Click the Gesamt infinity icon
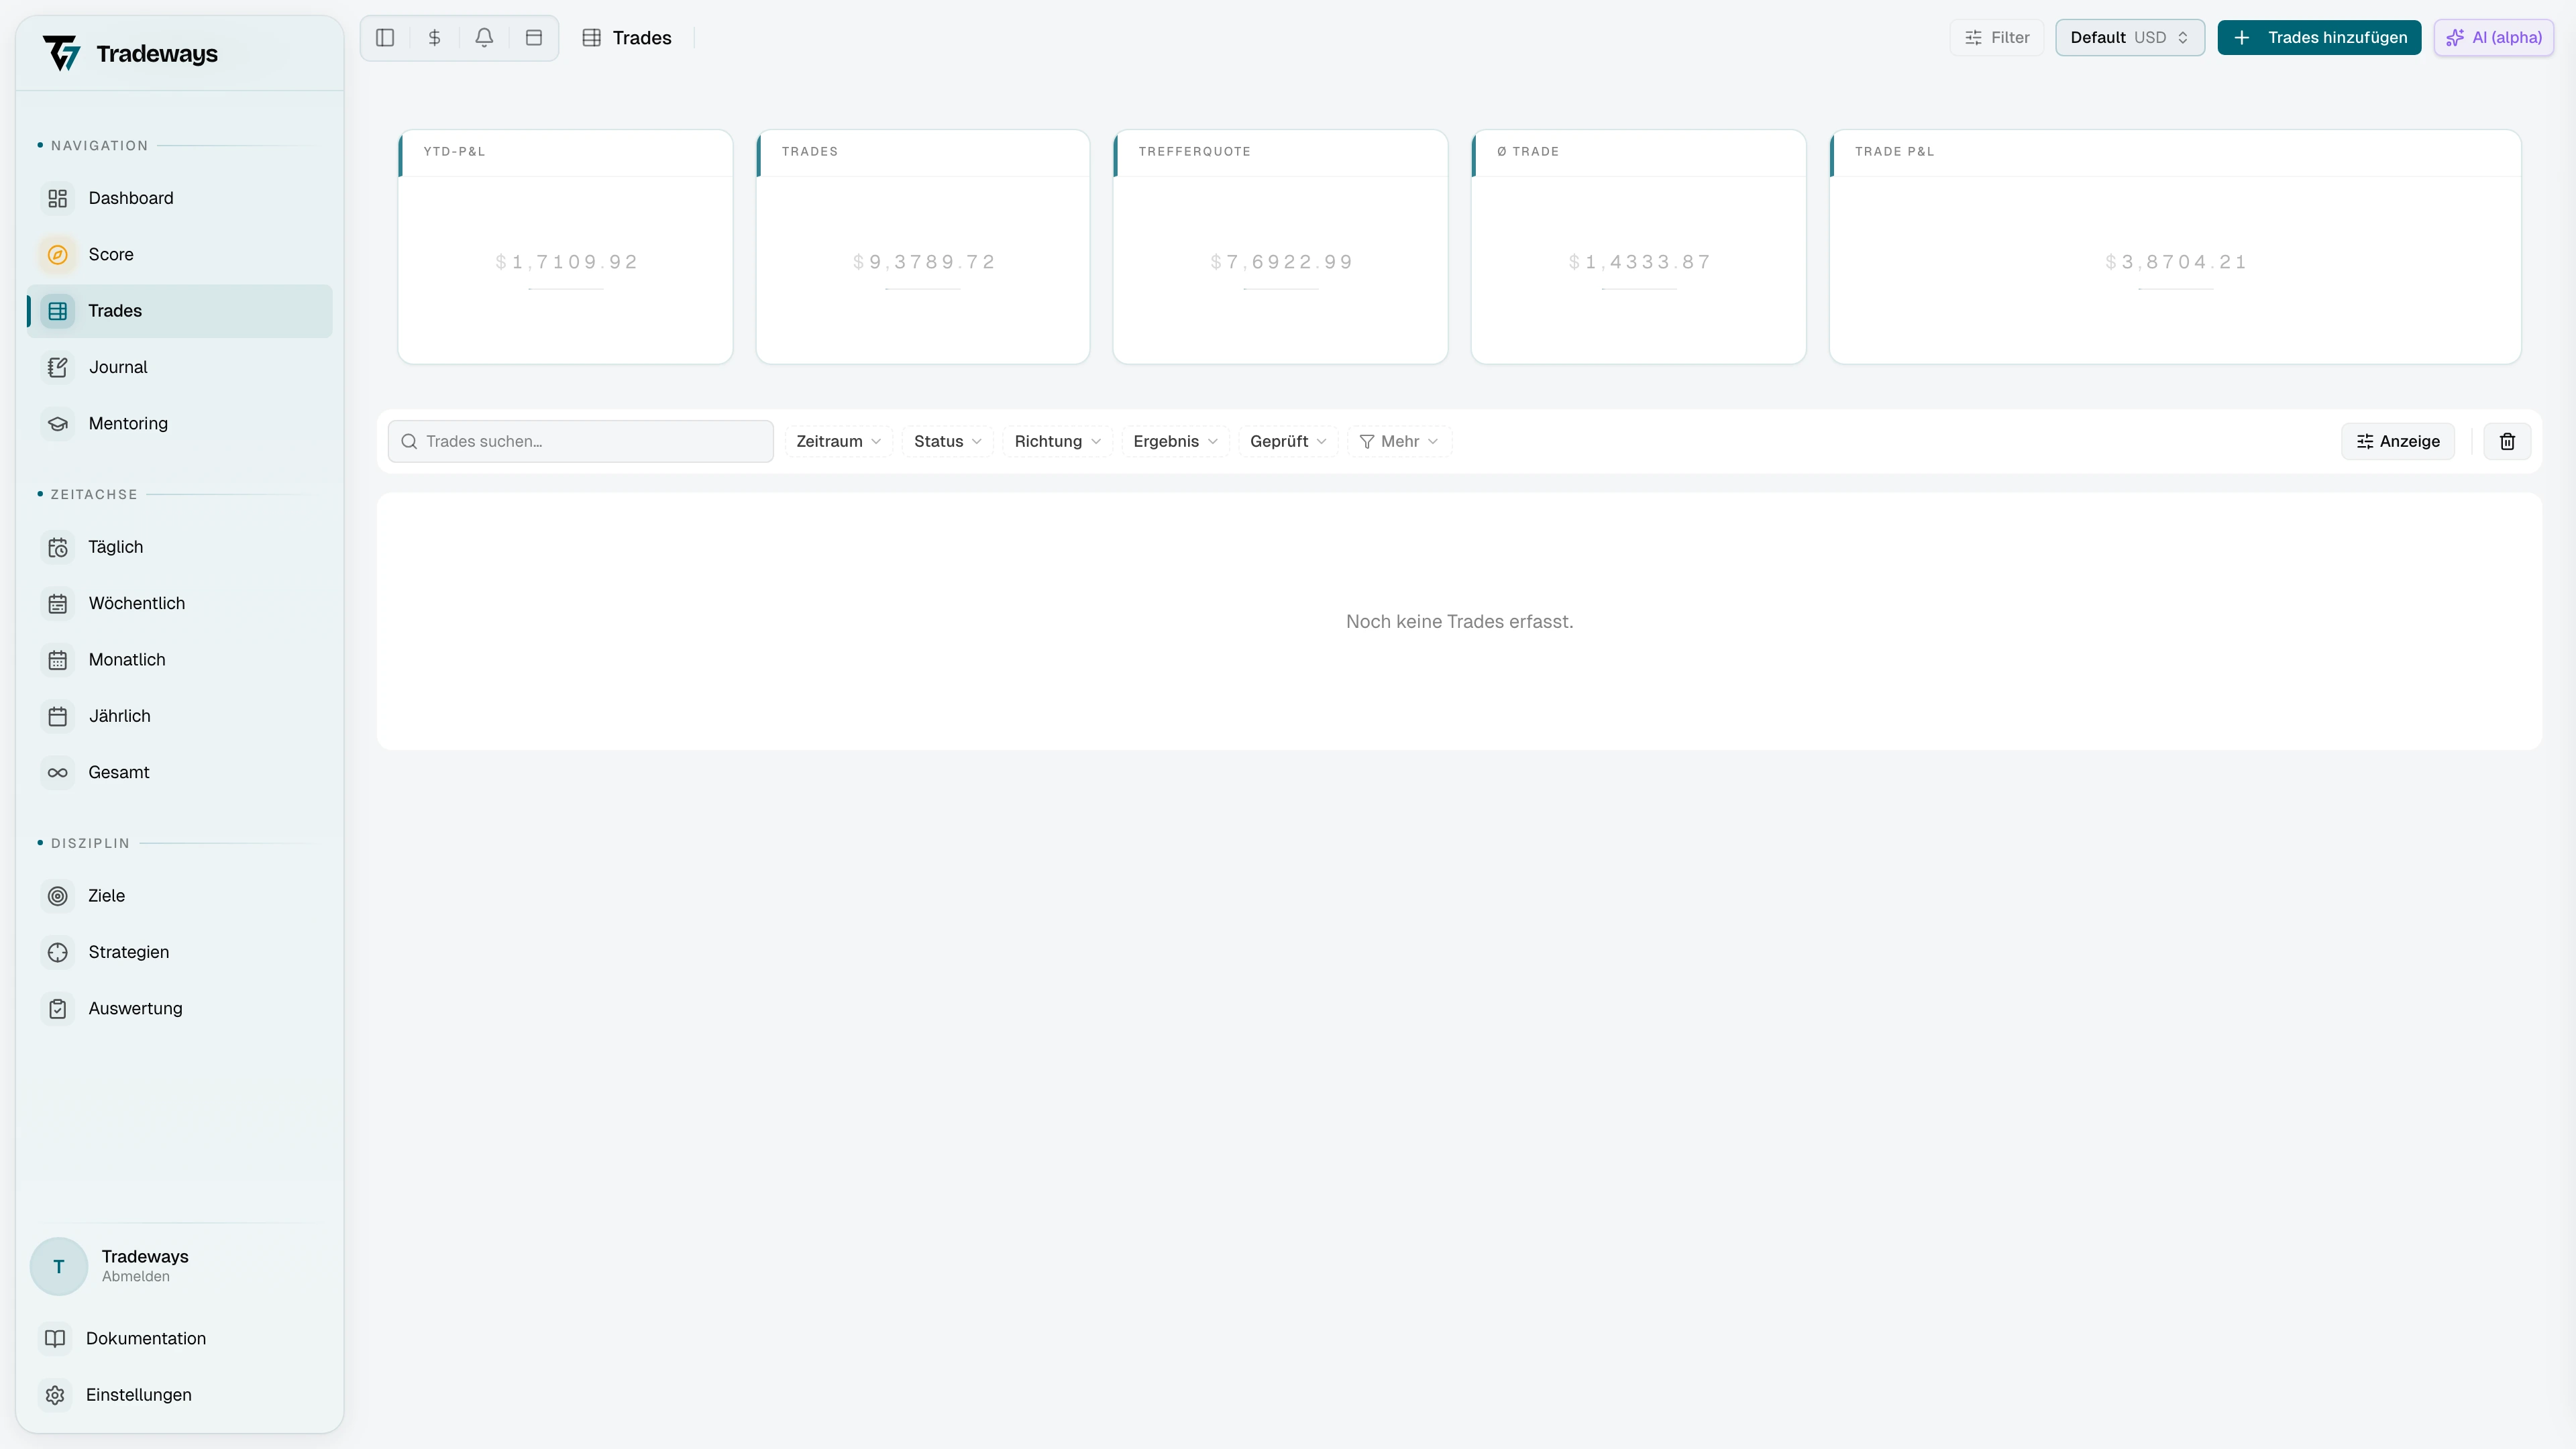Viewport: 2576px width, 1449px height. pos(58,773)
